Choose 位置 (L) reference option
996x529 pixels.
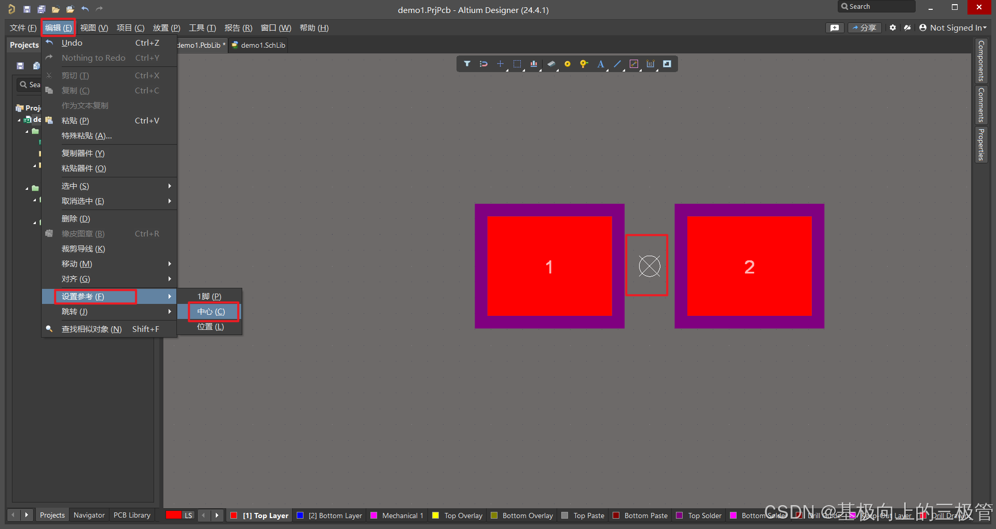coord(210,326)
